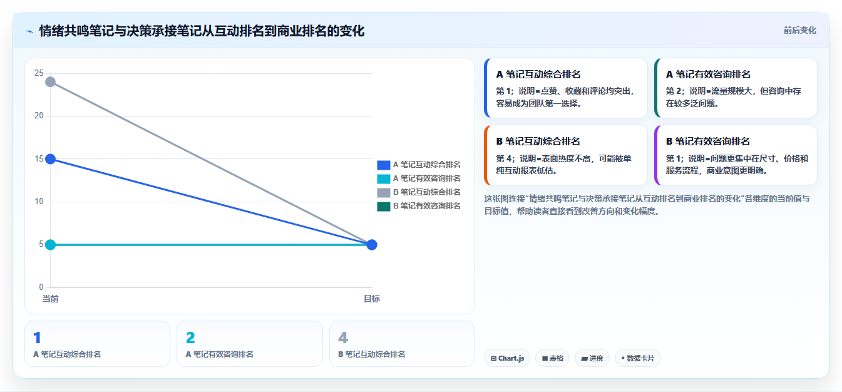
Task: Click y-axis label 0
Action: click(x=41, y=287)
